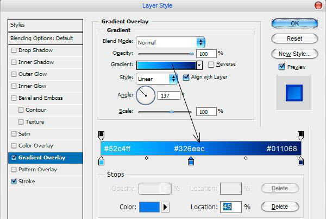Image resolution: width=326 pixels, height=219 pixels.
Task: Click the Scale 100 input field
Action: pos(206,112)
